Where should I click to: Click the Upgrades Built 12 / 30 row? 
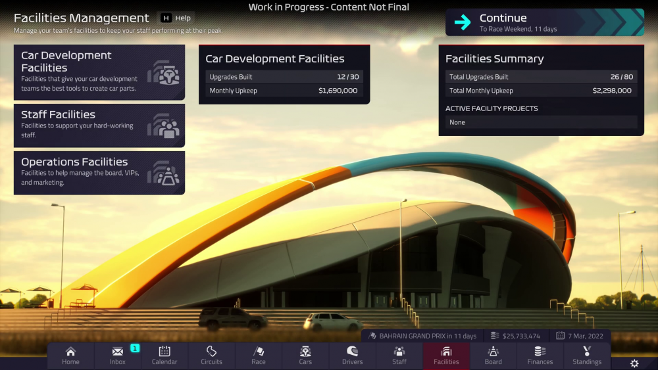[x=284, y=77]
